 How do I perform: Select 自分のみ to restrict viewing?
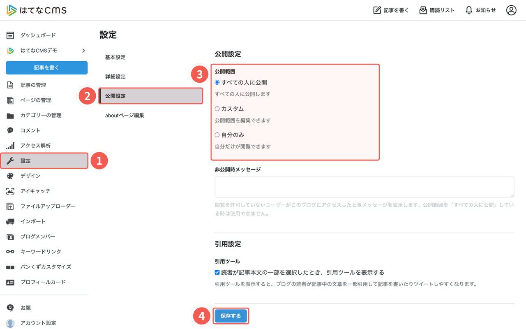click(217, 135)
